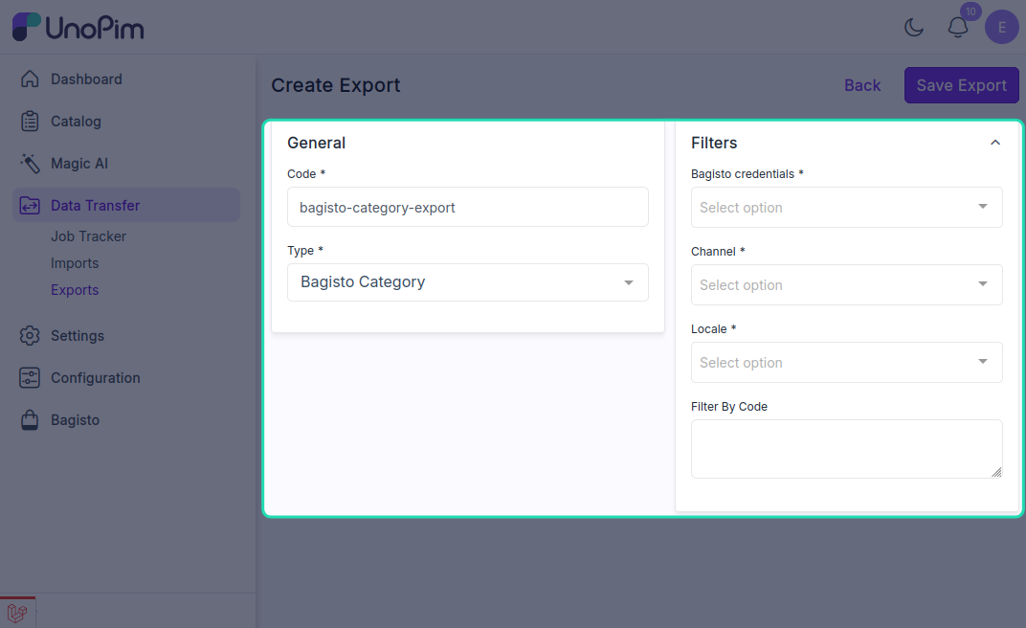
Task: Click the UnoPim logo
Action: point(78,27)
